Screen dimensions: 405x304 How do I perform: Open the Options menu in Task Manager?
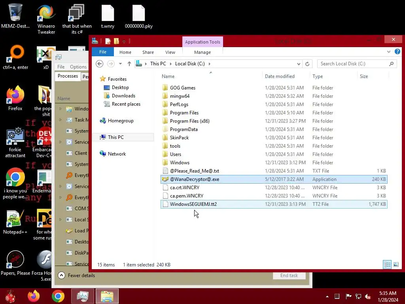(x=78, y=66)
